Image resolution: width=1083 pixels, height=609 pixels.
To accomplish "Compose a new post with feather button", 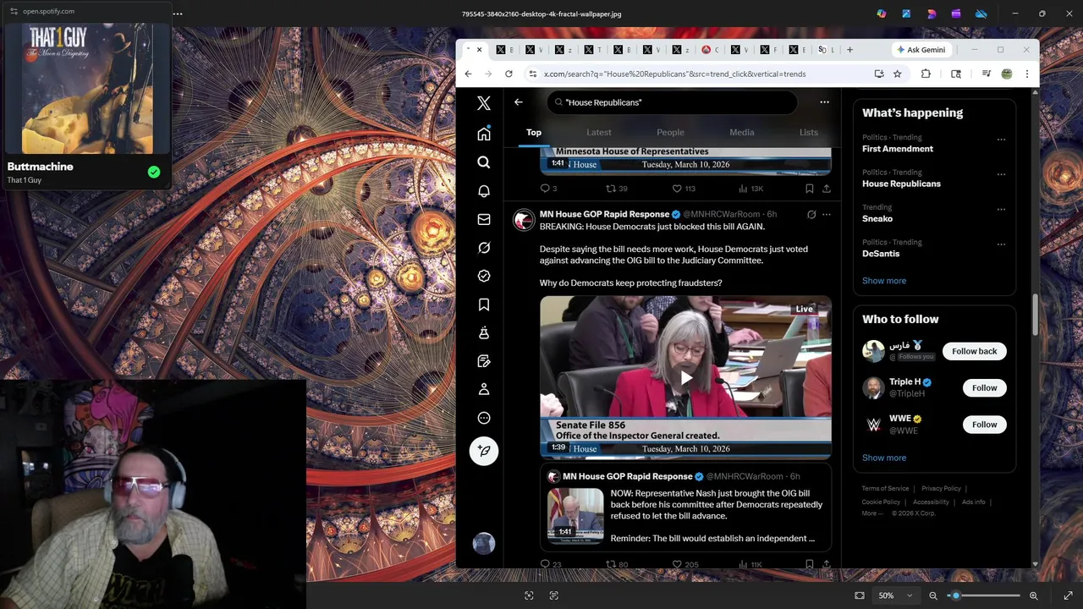I will point(484,451).
